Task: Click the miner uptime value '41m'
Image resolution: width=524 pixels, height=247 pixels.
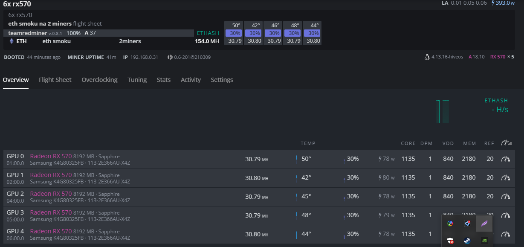Action: point(111,57)
